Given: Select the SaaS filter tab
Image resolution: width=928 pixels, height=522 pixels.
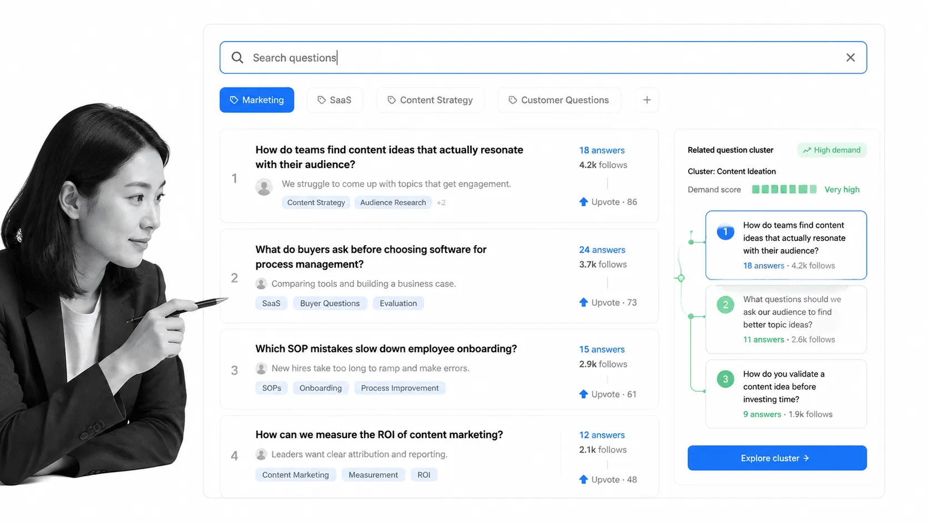Looking at the screenshot, I should (335, 100).
